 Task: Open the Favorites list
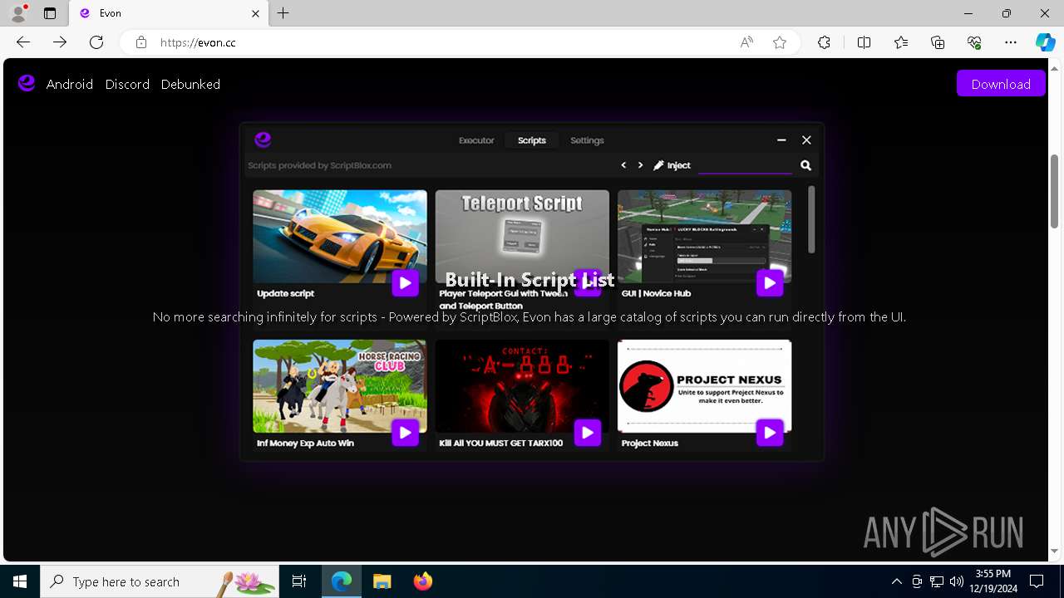901,42
